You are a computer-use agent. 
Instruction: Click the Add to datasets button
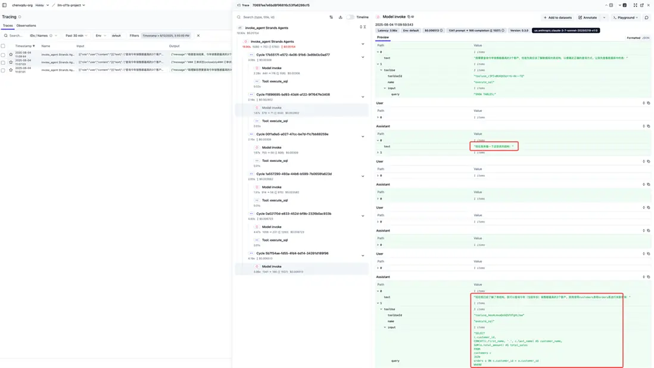pos(558,18)
